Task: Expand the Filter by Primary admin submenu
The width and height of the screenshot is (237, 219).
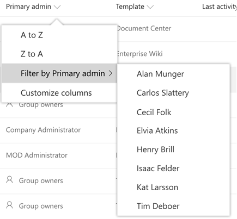Action: 59,73
